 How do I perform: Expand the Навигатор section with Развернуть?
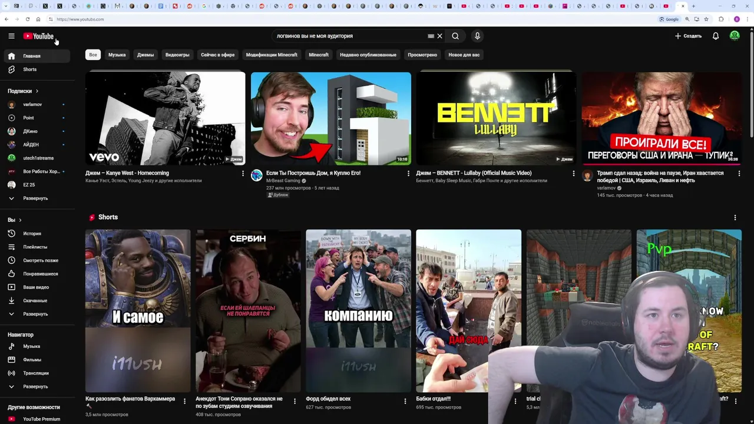coord(36,386)
